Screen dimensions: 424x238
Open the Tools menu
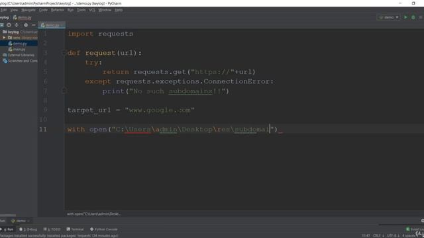pyautogui.click(x=81, y=10)
